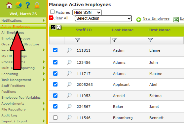Select the name cell Bloomberg

[x=123, y=118]
